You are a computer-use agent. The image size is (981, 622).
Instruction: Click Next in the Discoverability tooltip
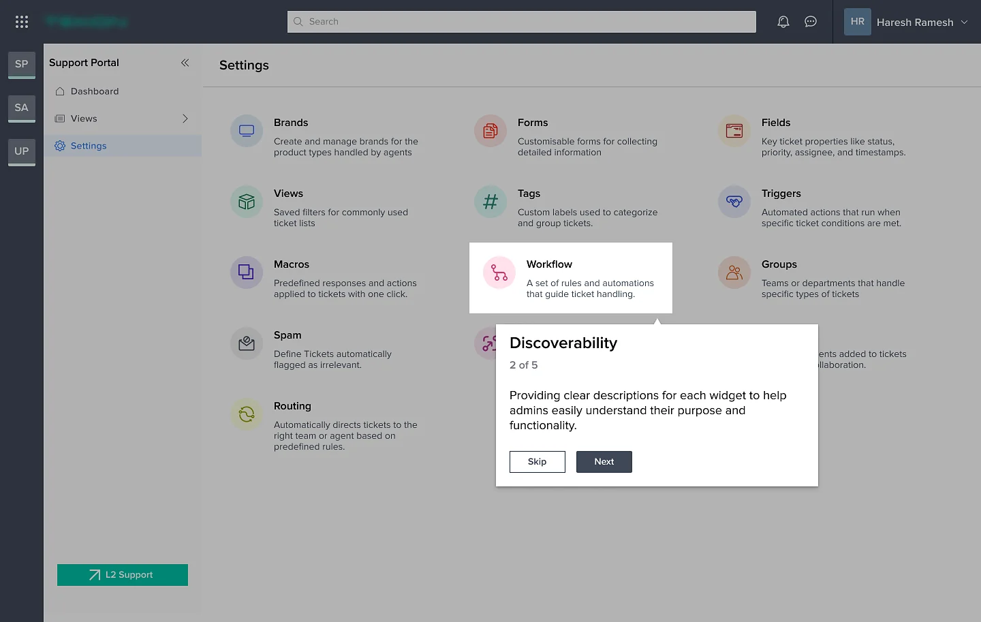pos(604,462)
